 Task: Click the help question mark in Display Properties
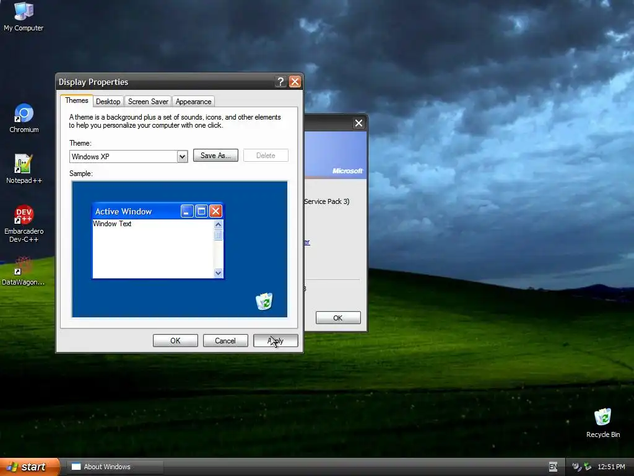tap(280, 82)
